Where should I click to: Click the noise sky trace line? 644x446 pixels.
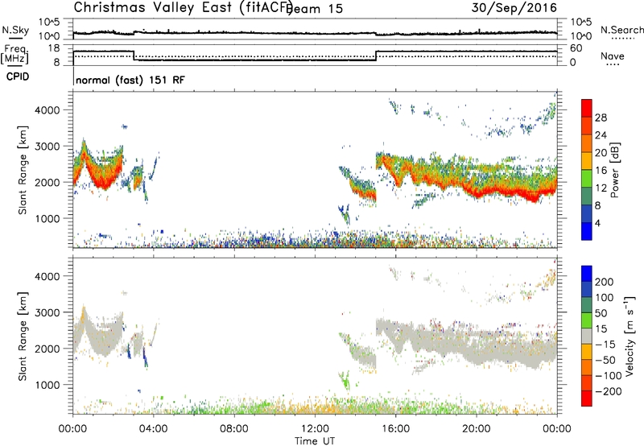point(315,33)
